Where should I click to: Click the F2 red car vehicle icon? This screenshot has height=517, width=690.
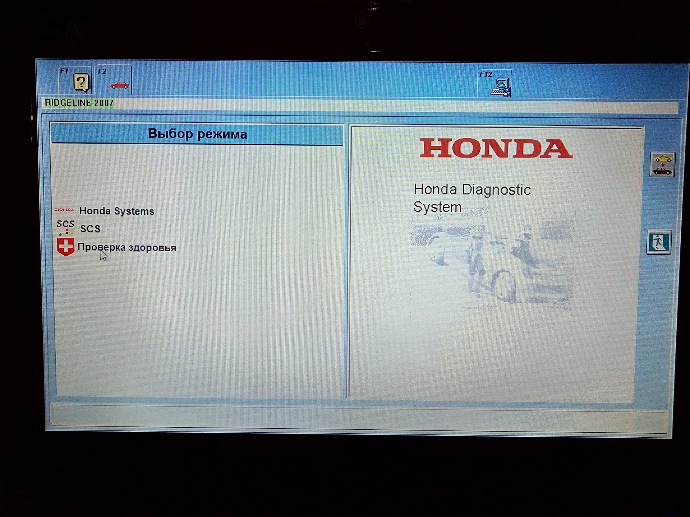pos(120,85)
